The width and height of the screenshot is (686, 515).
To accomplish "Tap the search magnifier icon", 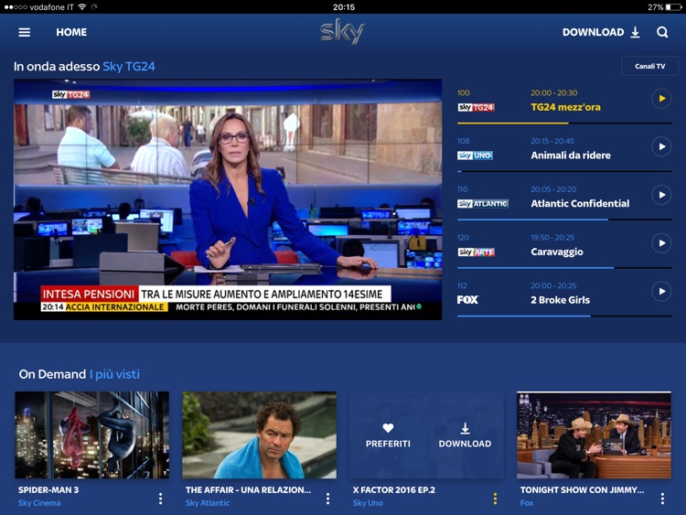I will 662,32.
